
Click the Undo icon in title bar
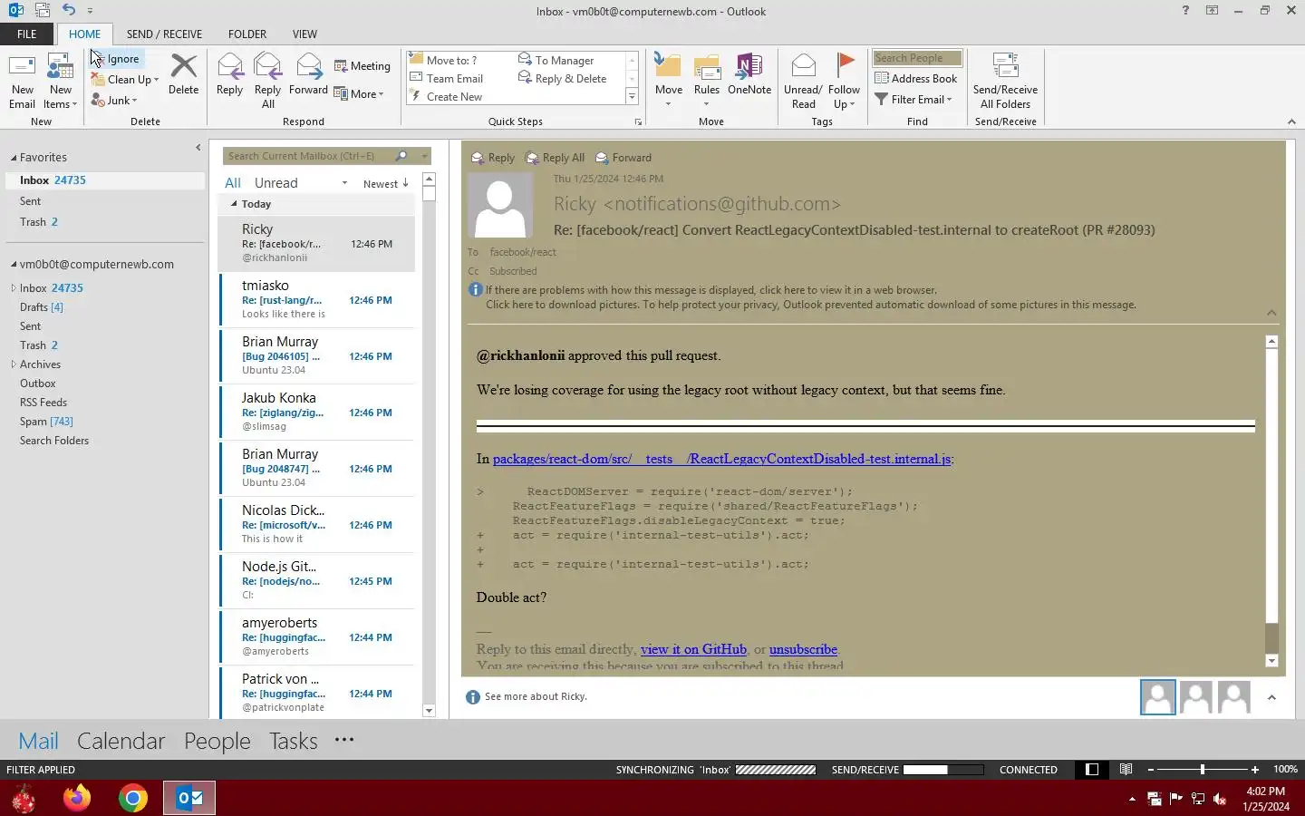pos(69,10)
